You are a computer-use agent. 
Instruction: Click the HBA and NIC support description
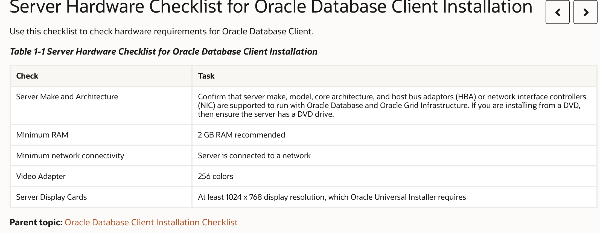(392, 97)
